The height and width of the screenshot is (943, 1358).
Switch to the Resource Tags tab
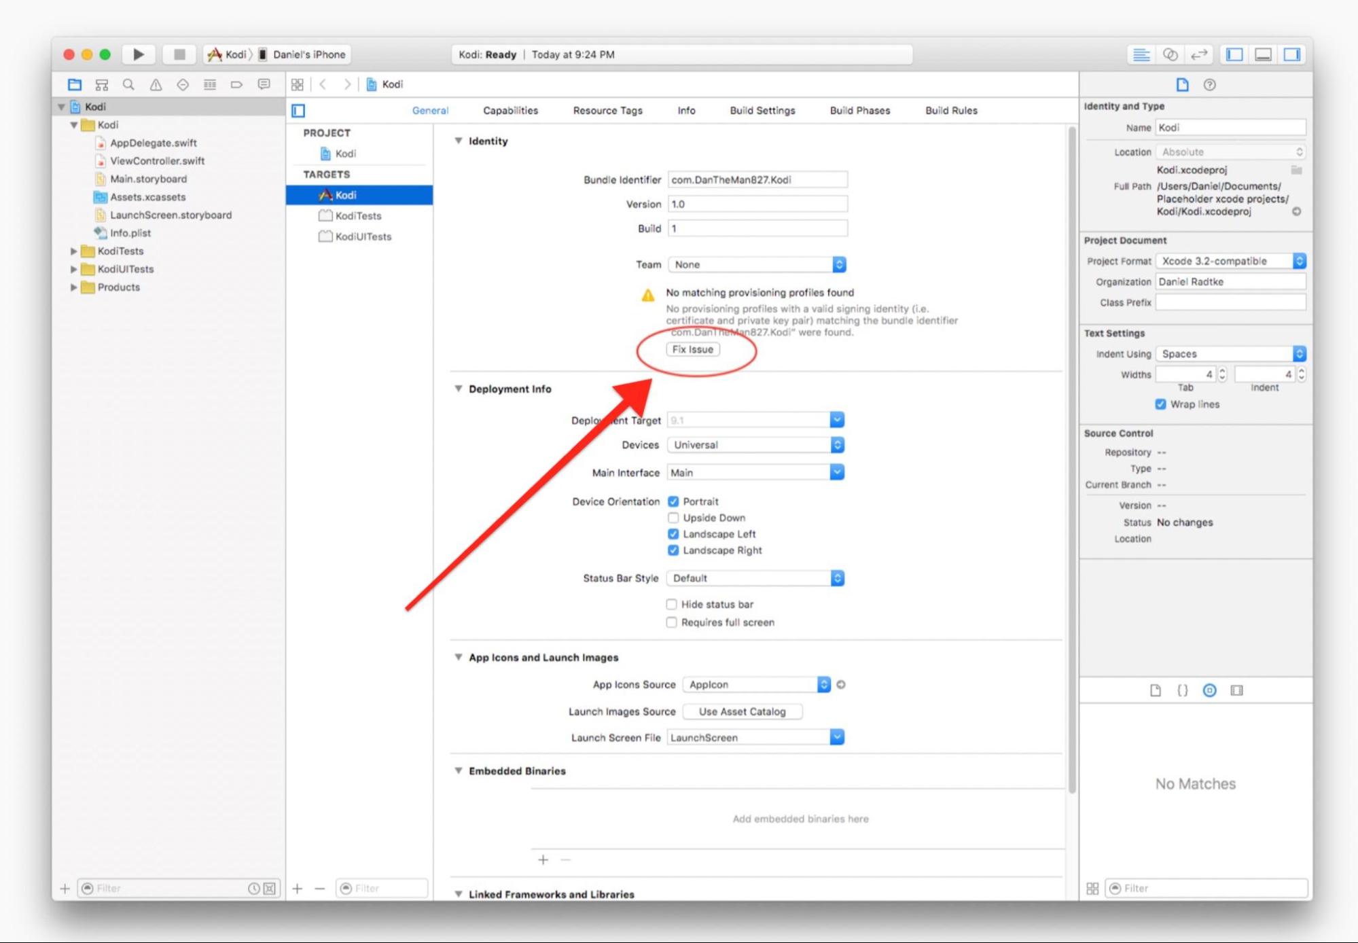click(607, 111)
